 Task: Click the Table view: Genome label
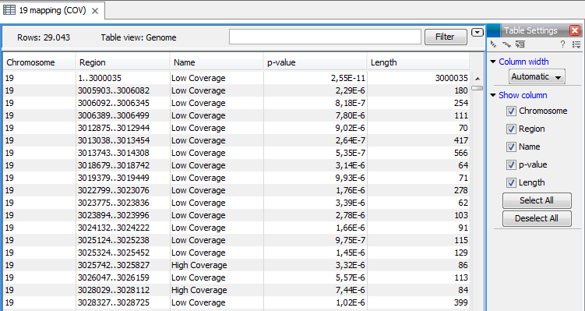pyautogui.click(x=139, y=37)
